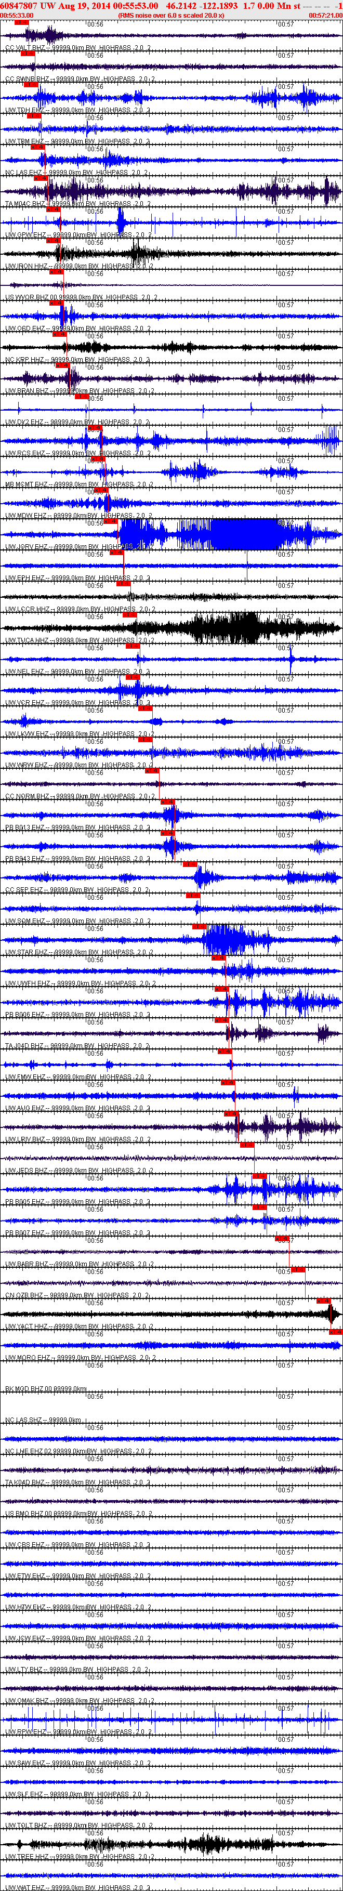Viewport: 343px width, 1891px height.
Task: Select the UW TDH EHZ station label
Action: [x=77, y=110]
